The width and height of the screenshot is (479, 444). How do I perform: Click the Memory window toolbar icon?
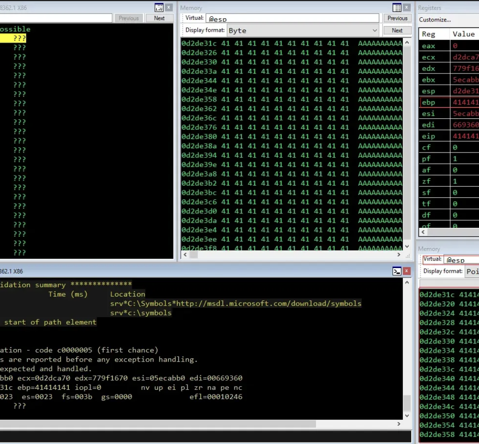pos(397,7)
